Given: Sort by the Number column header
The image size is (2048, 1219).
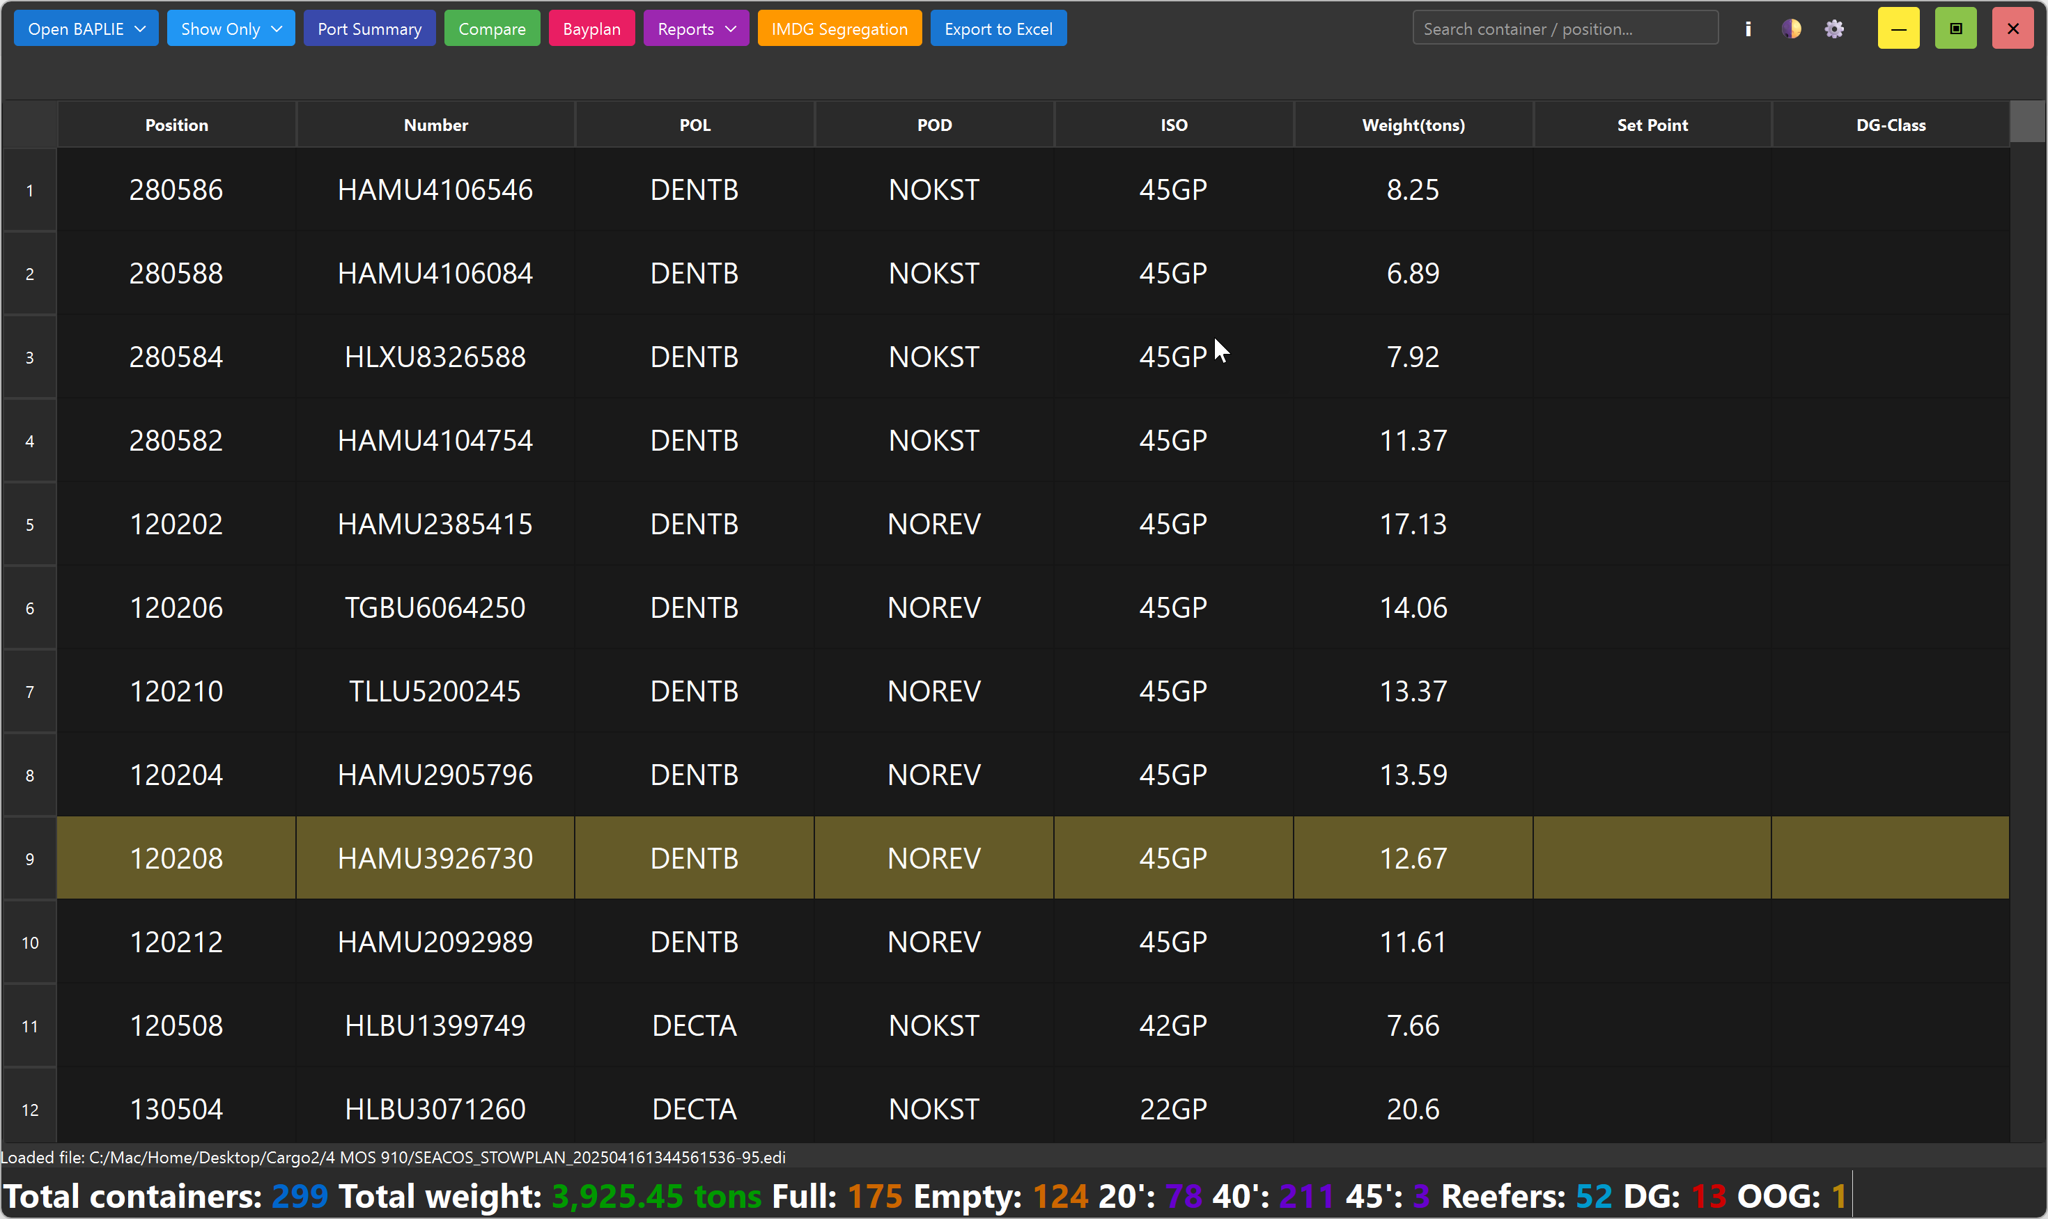Looking at the screenshot, I should 435,125.
